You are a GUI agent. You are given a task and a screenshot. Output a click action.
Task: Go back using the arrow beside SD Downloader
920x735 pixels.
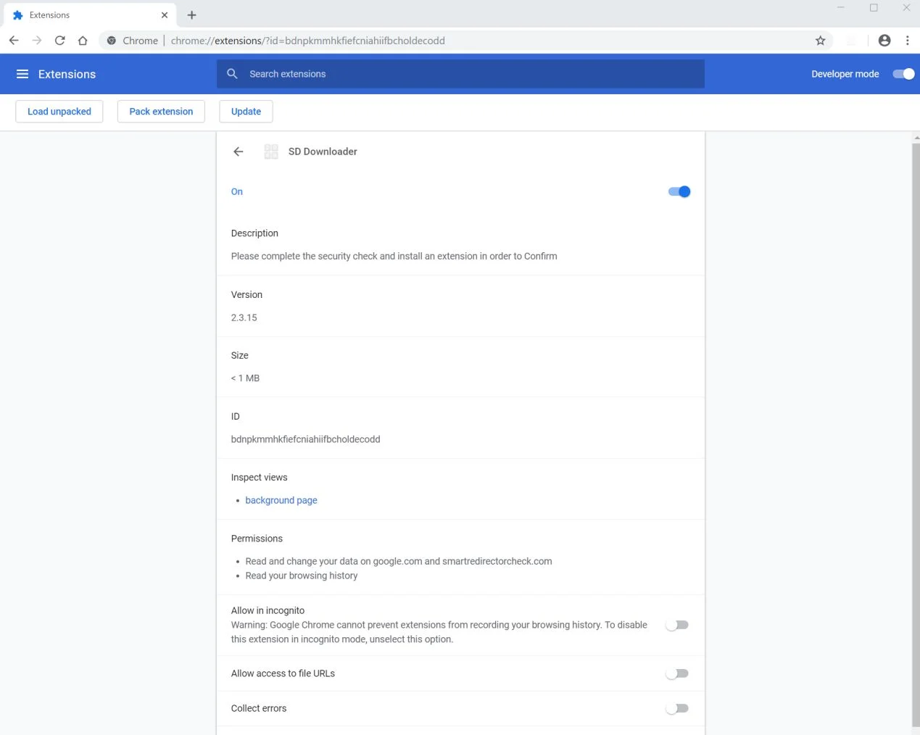239,151
